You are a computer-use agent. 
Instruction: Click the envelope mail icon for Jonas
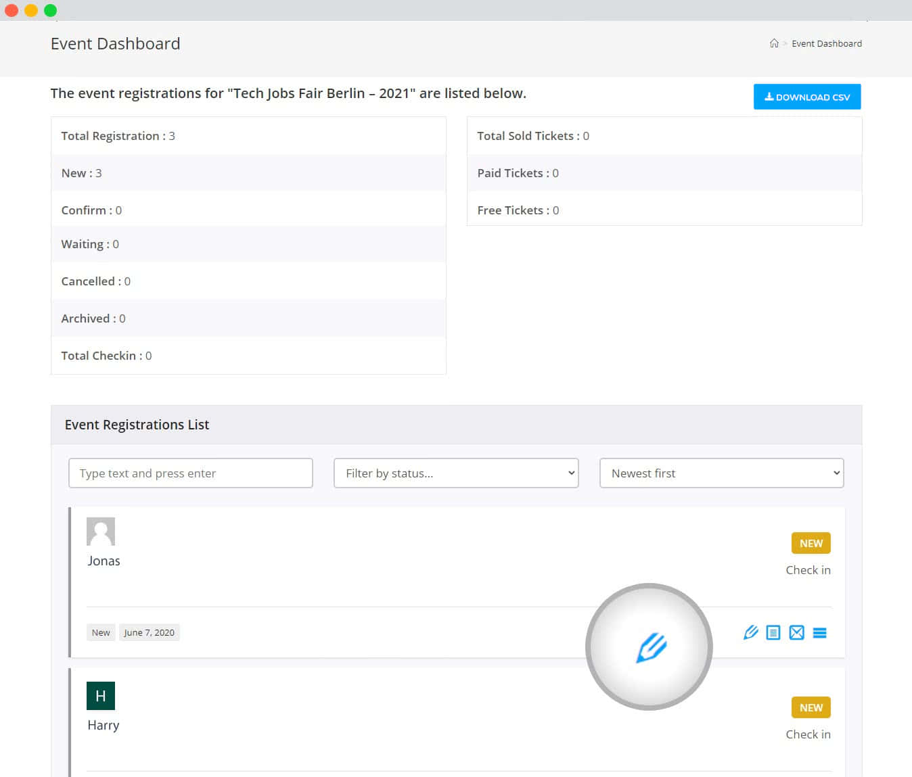point(796,632)
